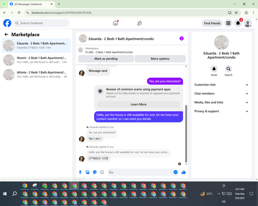Click listing thumbnail in right panel
258x206 pixels.
point(221,42)
